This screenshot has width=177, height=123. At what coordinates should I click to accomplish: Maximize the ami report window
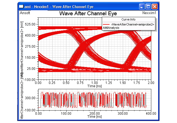(148, 6)
